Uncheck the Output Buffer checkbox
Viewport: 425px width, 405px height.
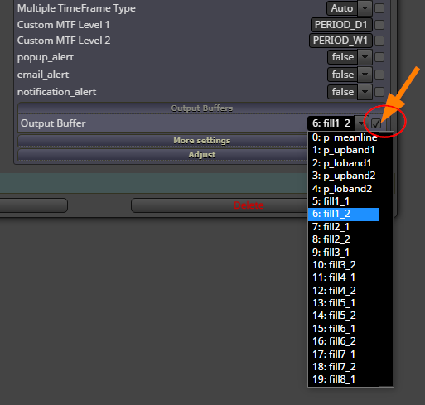pyautogui.click(x=376, y=123)
